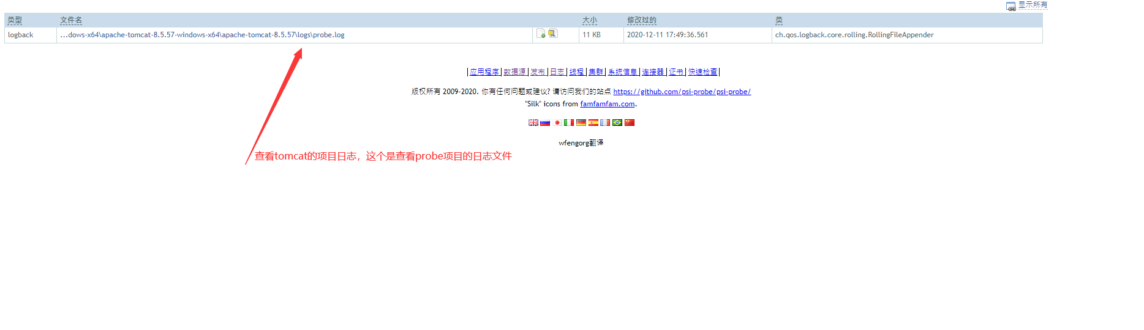Select the Russian flag language icon

545,122
